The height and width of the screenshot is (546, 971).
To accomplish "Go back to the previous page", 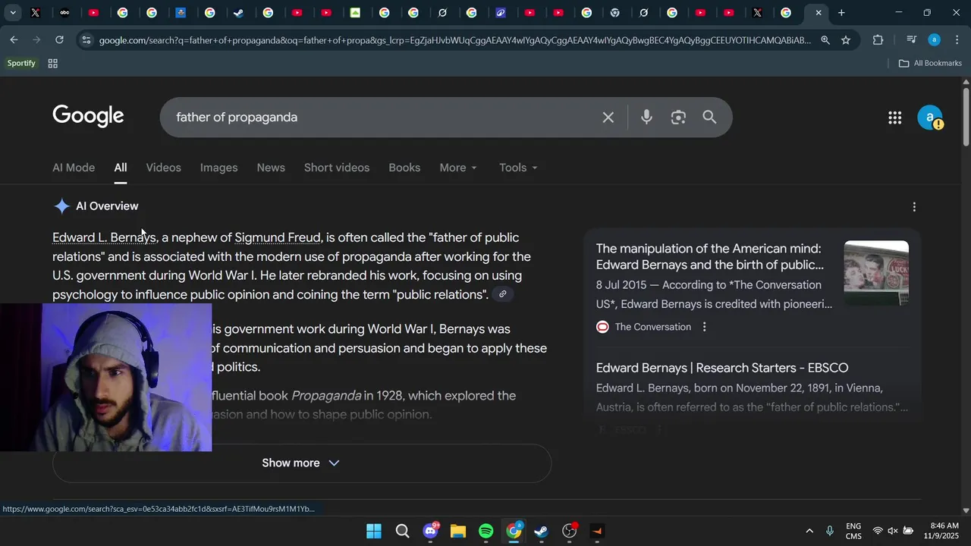I will [x=14, y=40].
